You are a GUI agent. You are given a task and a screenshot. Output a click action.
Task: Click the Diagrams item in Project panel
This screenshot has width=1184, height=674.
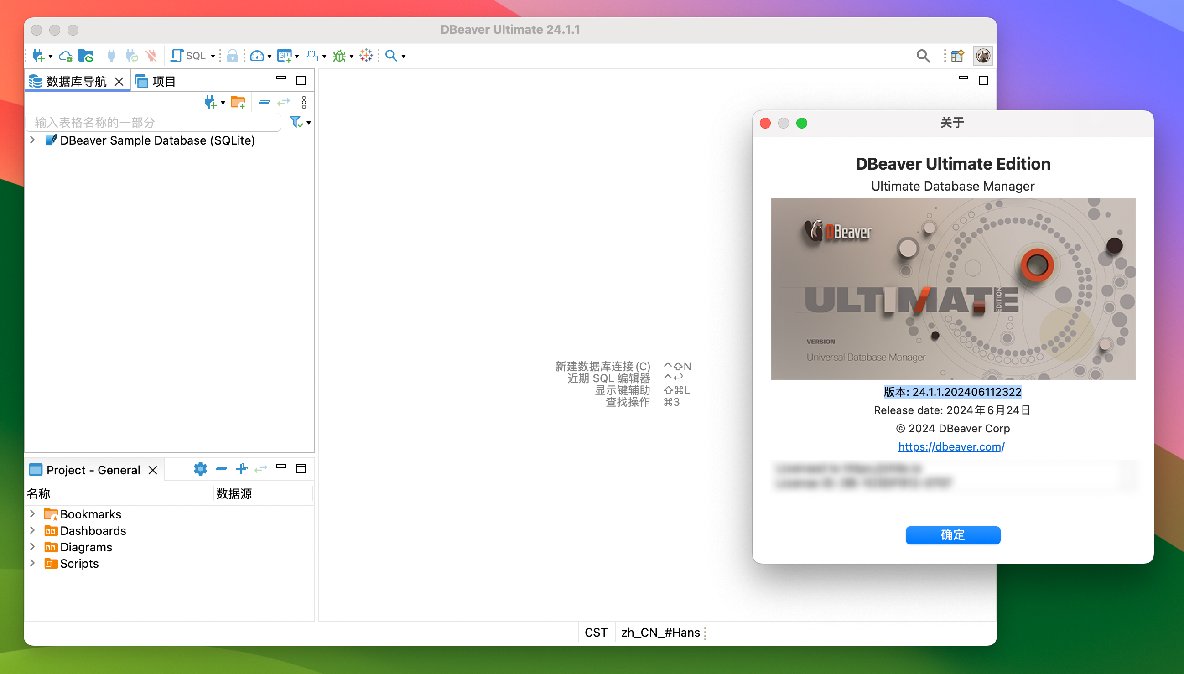pyautogui.click(x=85, y=546)
